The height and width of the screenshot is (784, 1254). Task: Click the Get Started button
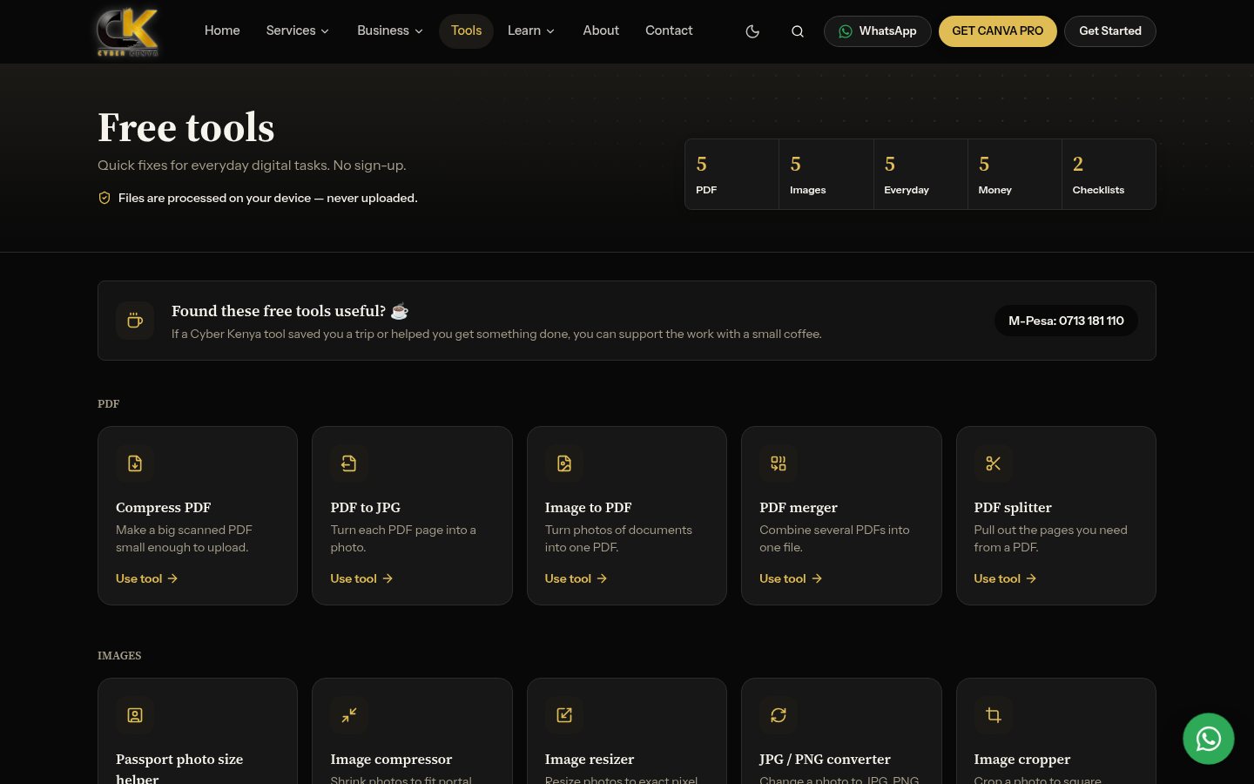coord(1110,31)
